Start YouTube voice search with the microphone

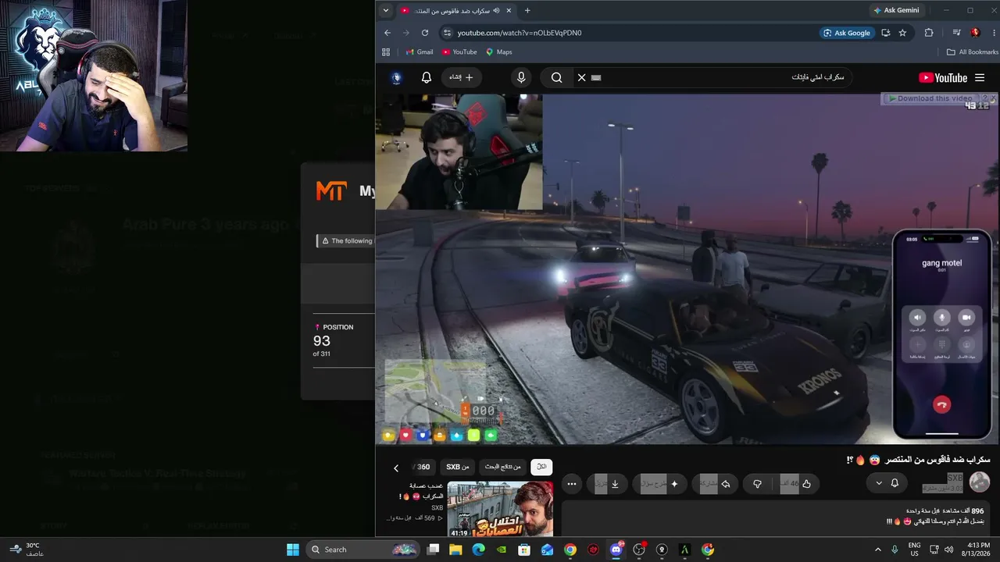pyautogui.click(x=521, y=77)
